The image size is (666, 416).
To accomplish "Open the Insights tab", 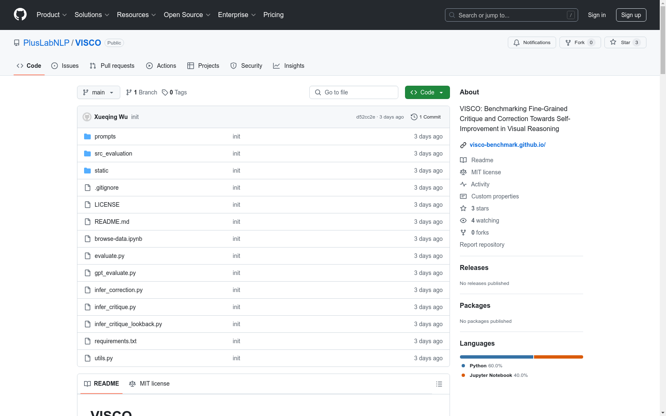I will [288, 66].
